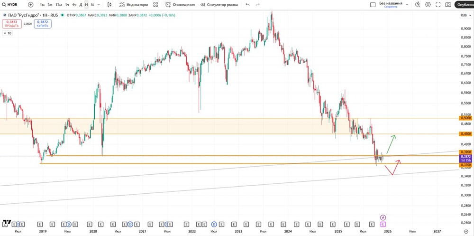The image size is (474, 236).
Task: Click the 0,9000 price axis label
Action: click(x=466, y=29)
